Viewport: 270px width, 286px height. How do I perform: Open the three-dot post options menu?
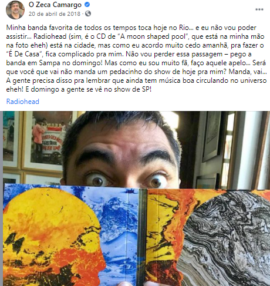(259, 9)
